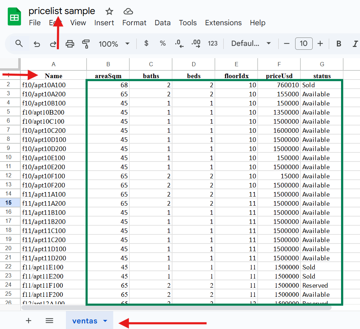Select price cell 155000
360x329 pixels.
tap(279, 94)
